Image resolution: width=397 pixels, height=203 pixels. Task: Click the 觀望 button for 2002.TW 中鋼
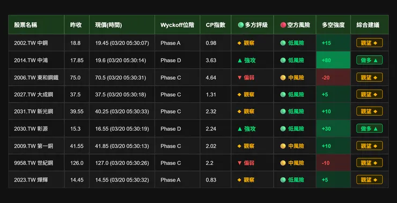tap(370, 43)
